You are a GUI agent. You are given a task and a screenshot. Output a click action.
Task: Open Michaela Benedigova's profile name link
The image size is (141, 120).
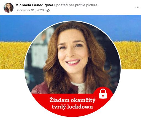34,5
